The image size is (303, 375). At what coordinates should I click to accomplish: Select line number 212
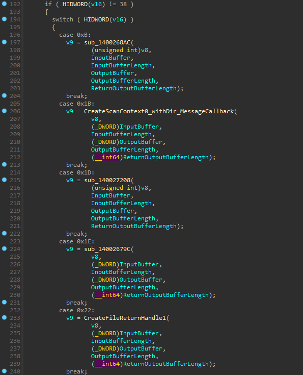(15, 157)
